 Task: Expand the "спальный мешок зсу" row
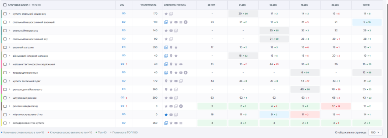pyautogui.click(x=9, y=31)
